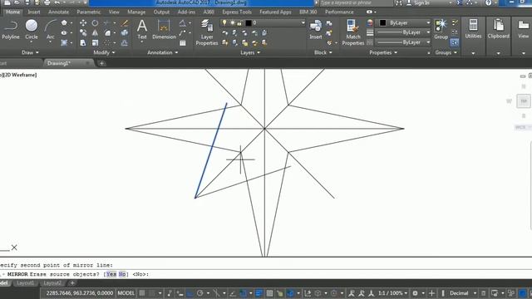Toggle layer 0 freeze sun icon
Viewport: 532px width, 299px height.
click(233, 22)
